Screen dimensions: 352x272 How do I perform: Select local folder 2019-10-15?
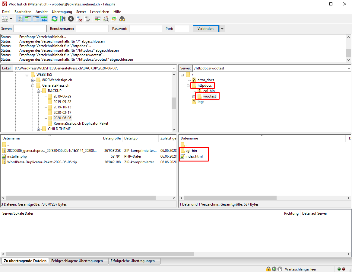62,107
